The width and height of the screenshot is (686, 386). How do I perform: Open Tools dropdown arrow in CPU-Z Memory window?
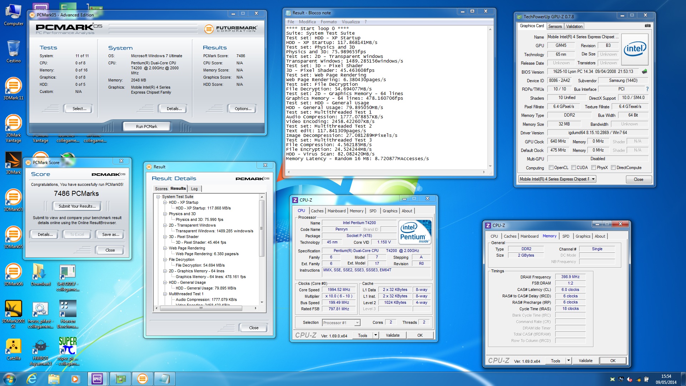click(x=568, y=361)
